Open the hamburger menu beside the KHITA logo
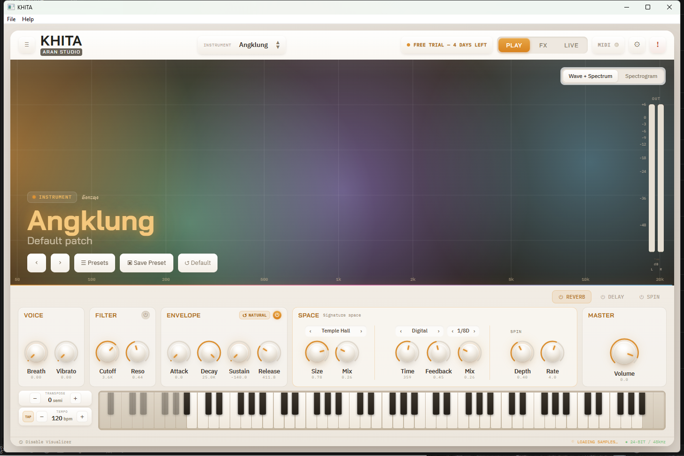 27,45
